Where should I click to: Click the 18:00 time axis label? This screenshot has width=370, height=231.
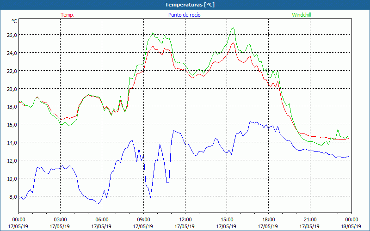269,220
